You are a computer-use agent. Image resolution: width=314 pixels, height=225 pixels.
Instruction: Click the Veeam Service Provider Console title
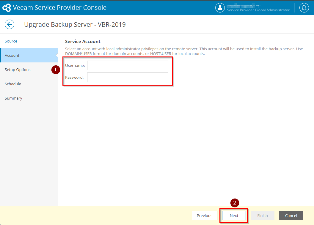60,8
